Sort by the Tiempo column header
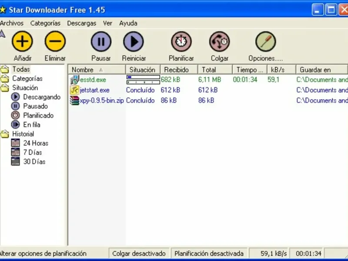 coord(250,70)
